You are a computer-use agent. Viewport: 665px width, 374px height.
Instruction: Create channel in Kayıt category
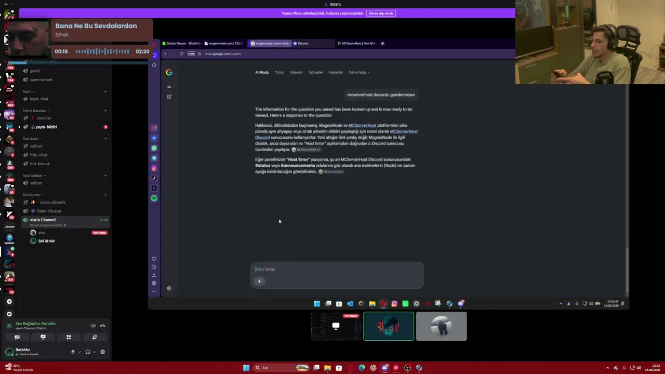click(105, 91)
